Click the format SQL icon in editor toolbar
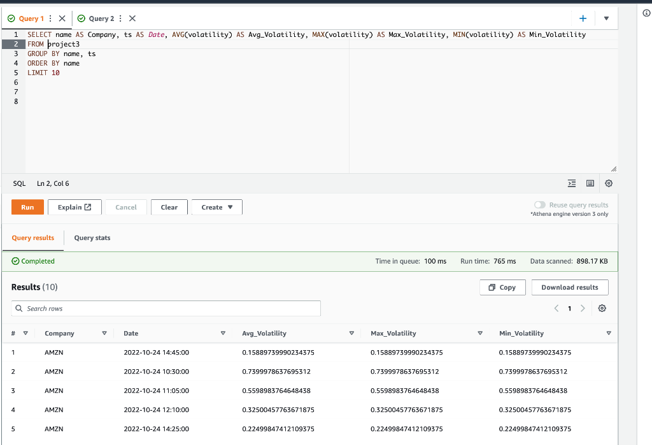This screenshot has width=652, height=445. click(571, 183)
